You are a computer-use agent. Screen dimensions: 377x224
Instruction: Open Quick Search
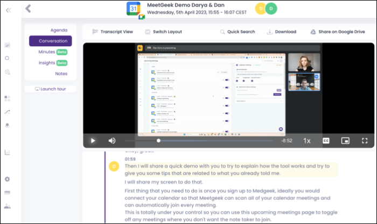[x=238, y=32]
